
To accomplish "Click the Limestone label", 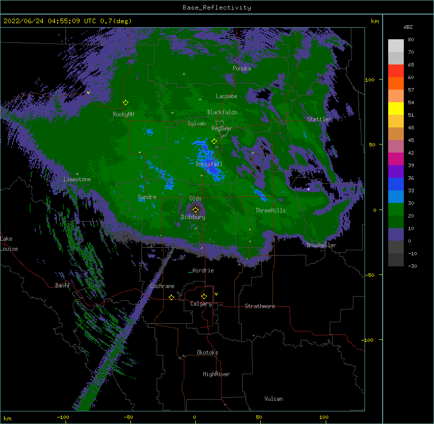I will tap(77, 179).
